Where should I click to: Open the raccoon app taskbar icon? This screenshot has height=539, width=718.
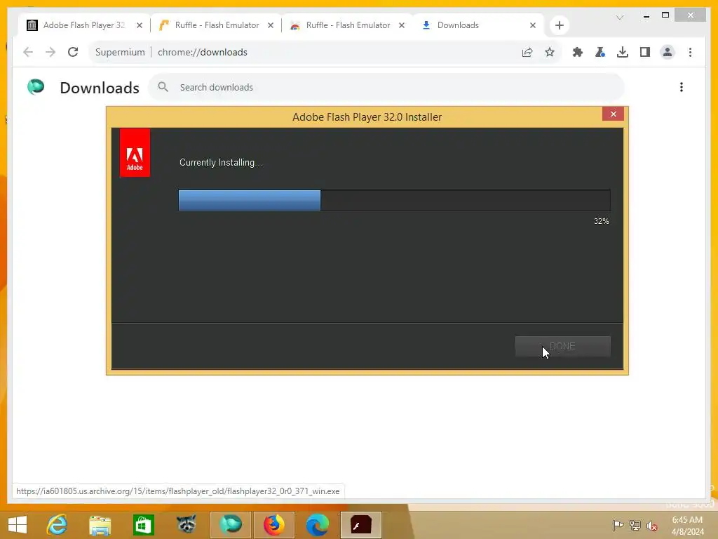click(x=187, y=524)
